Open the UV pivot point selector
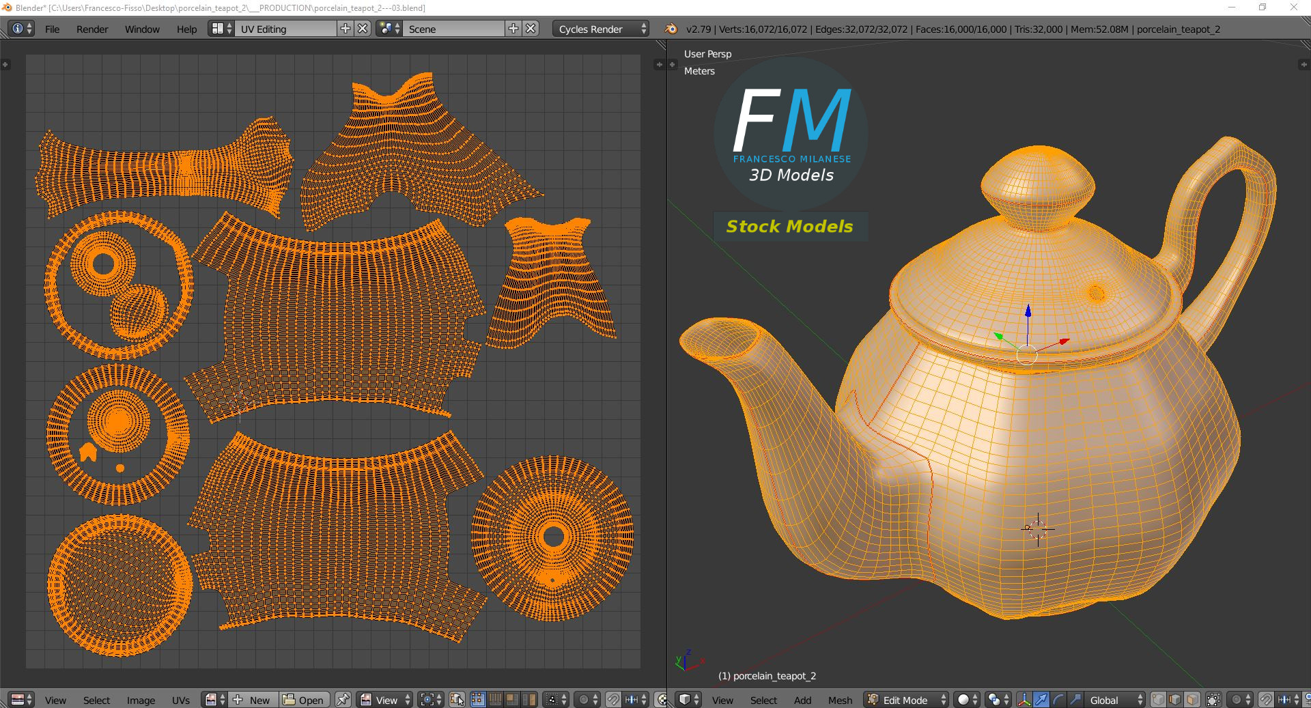 click(x=432, y=700)
